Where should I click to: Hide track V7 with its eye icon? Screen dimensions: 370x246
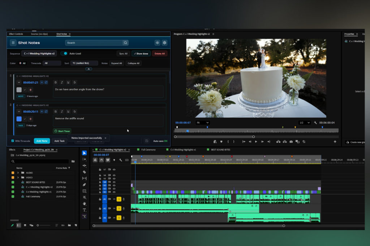tap(114, 170)
